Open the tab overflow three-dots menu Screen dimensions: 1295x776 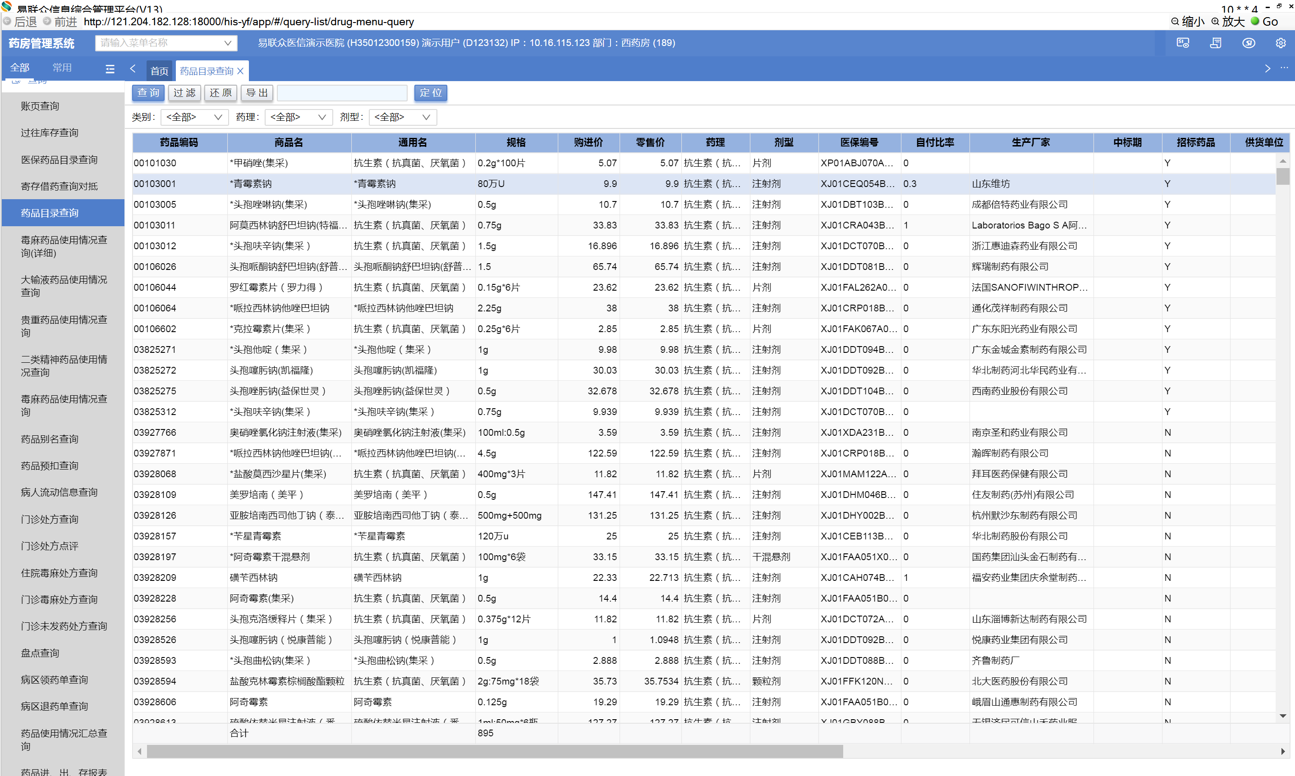point(1284,68)
